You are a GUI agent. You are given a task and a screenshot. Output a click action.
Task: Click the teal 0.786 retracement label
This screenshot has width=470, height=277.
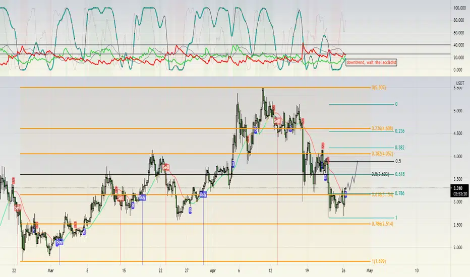399,193
